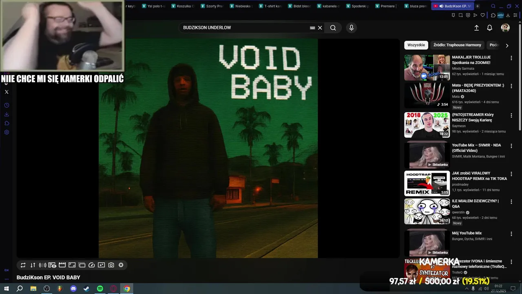Bookmark page with the heart icon

482,15
